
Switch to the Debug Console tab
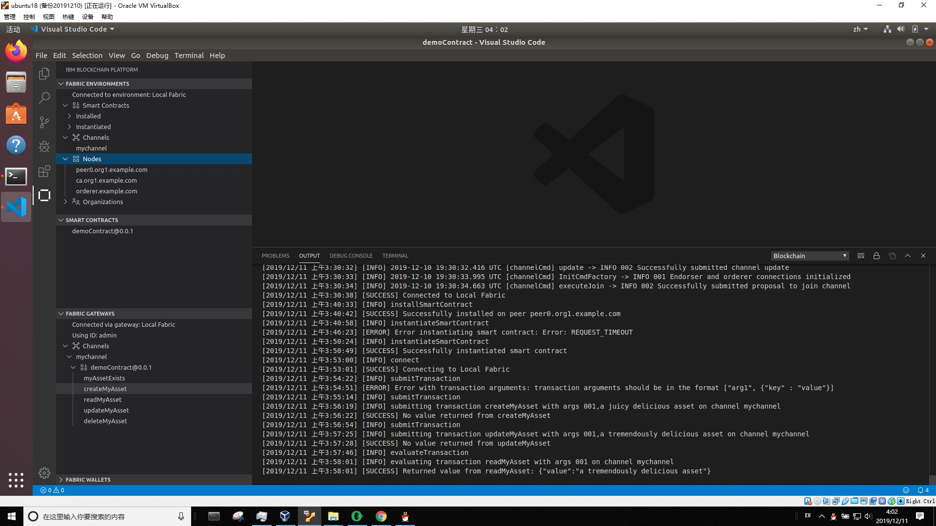[x=351, y=255]
